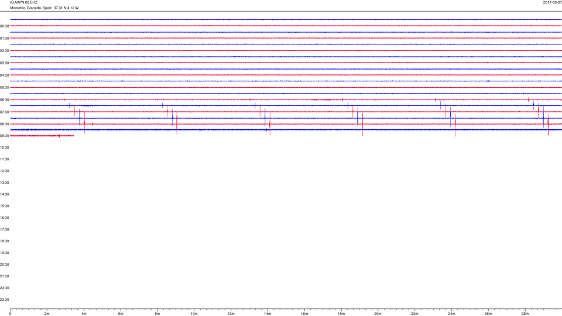Pick the 19:30 row label
The image size is (562, 316).
4,253
